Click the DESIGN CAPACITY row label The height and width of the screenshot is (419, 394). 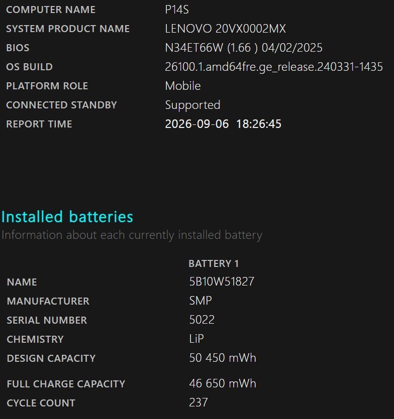point(51,359)
